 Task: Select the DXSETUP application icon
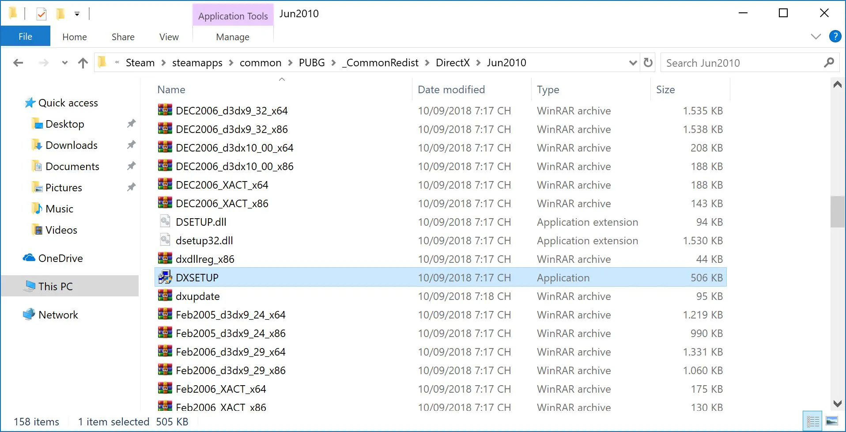165,277
